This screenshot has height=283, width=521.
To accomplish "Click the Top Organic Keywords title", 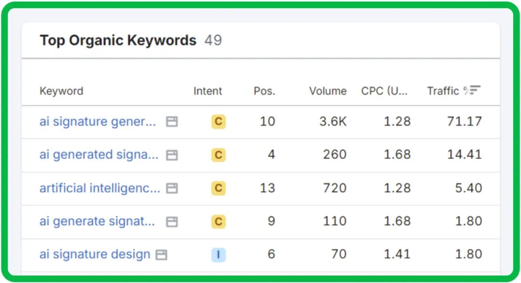I will [118, 40].
